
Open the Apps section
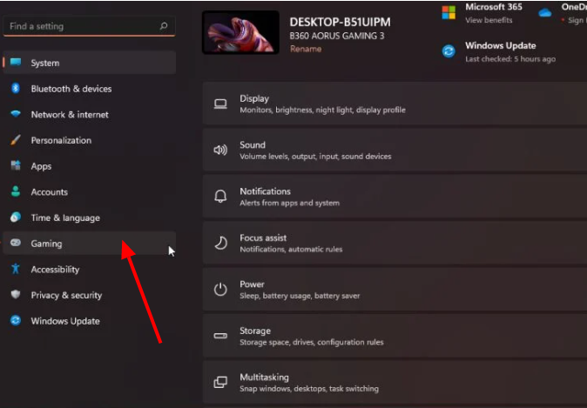tap(90, 166)
